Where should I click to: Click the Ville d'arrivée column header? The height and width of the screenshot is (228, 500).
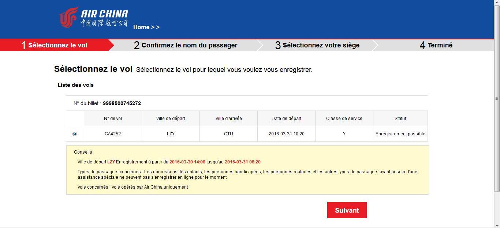[229, 119]
